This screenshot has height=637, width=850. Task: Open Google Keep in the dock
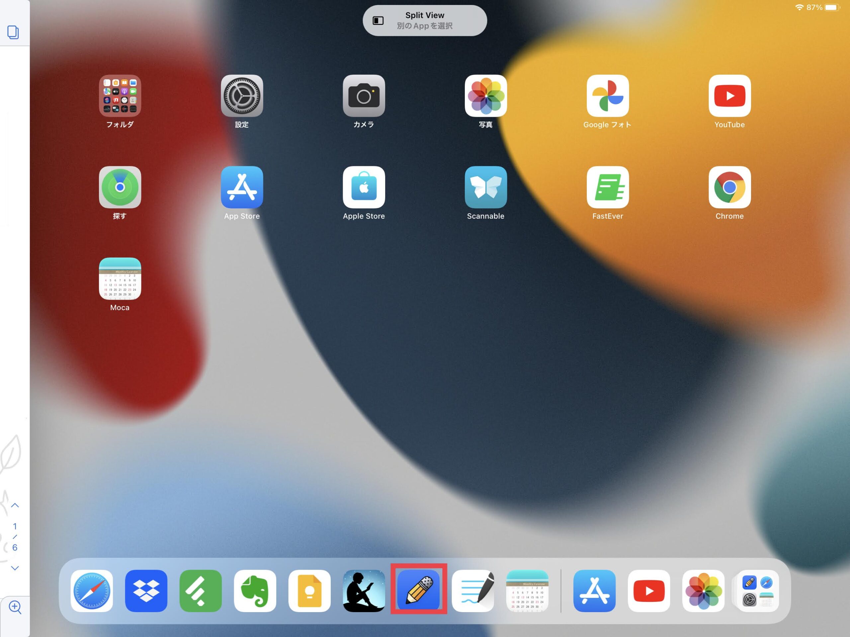click(x=309, y=591)
